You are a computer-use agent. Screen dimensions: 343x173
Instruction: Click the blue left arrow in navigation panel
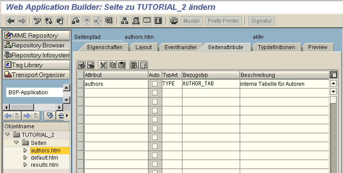(8, 115)
